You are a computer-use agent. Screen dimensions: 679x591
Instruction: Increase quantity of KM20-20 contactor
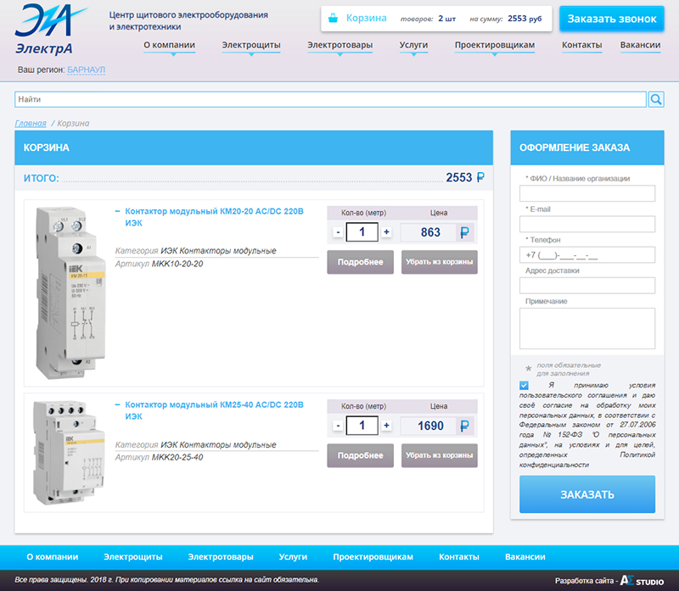coord(387,232)
